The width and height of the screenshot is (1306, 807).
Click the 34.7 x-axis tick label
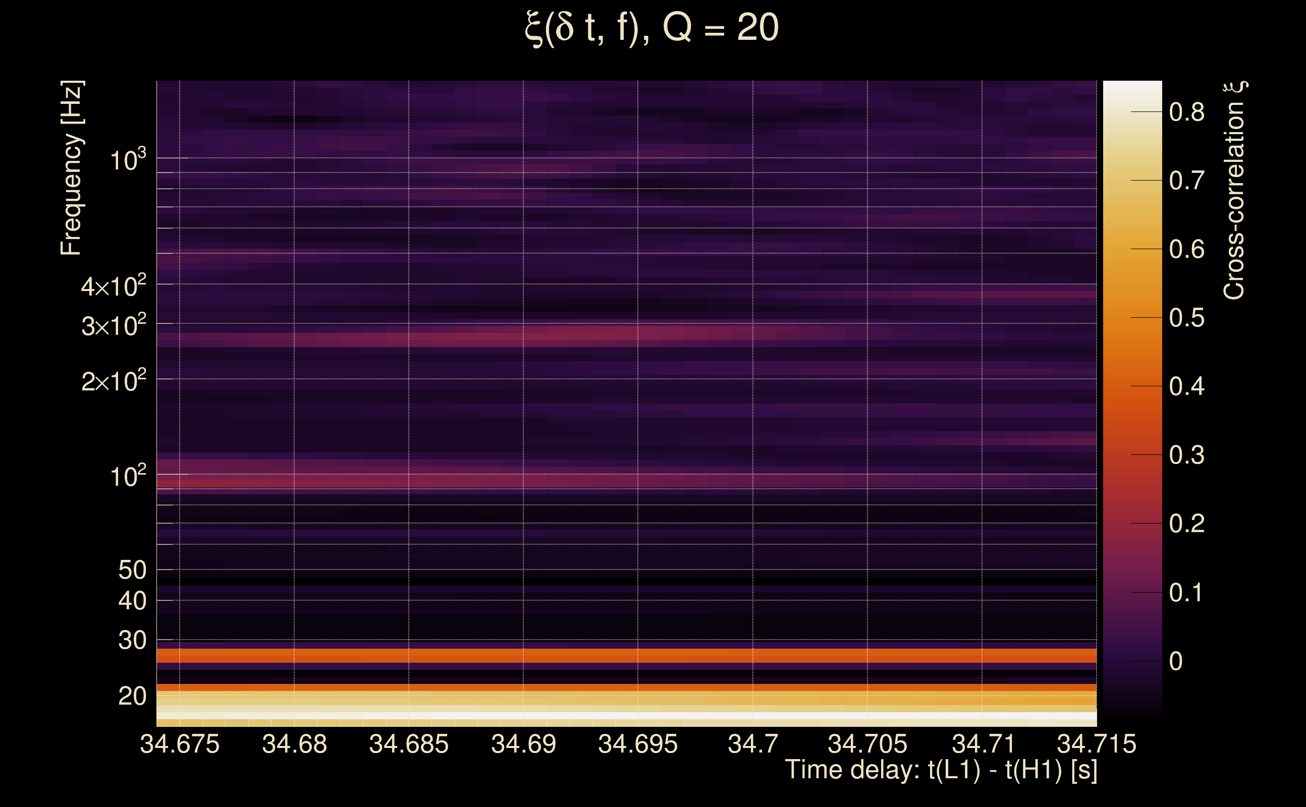click(753, 744)
